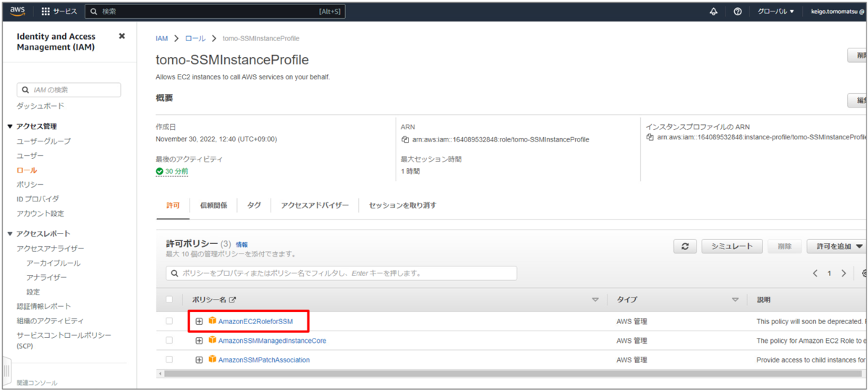Collapse the アクセスレポート sidebar section
The image size is (868, 392).
(x=10, y=233)
